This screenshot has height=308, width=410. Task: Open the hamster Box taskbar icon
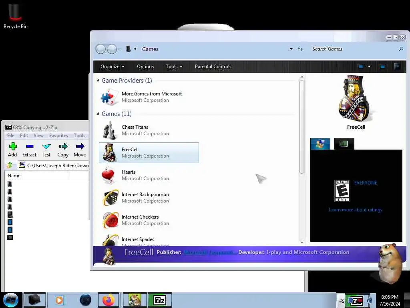click(135, 300)
